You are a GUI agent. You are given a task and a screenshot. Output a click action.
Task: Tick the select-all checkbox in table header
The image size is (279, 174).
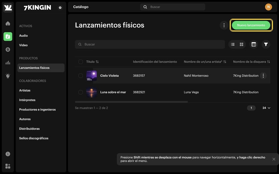[81, 62]
